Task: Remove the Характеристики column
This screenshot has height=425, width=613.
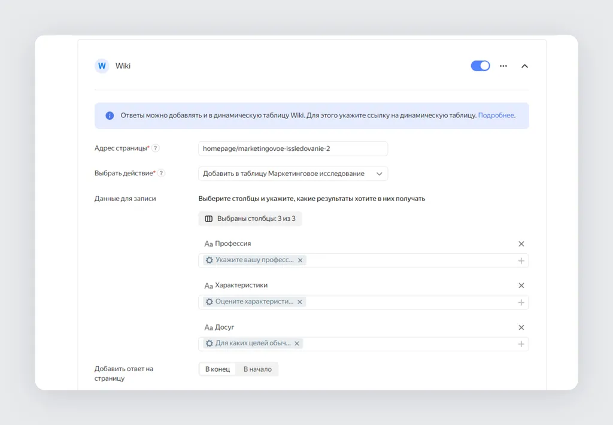Action: 521,286
